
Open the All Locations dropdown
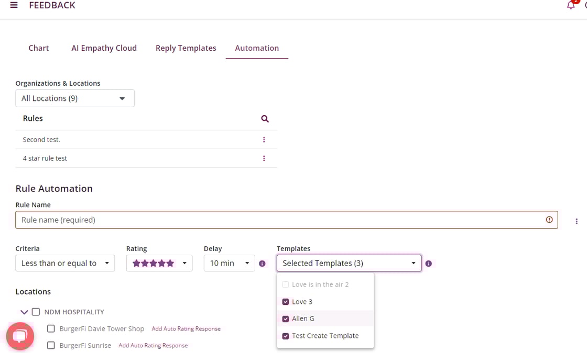(x=74, y=98)
